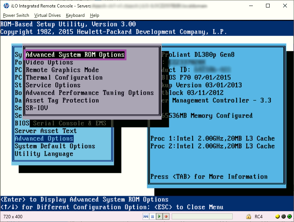Click the green play icon
294x222 pixels.
point(159,216)
